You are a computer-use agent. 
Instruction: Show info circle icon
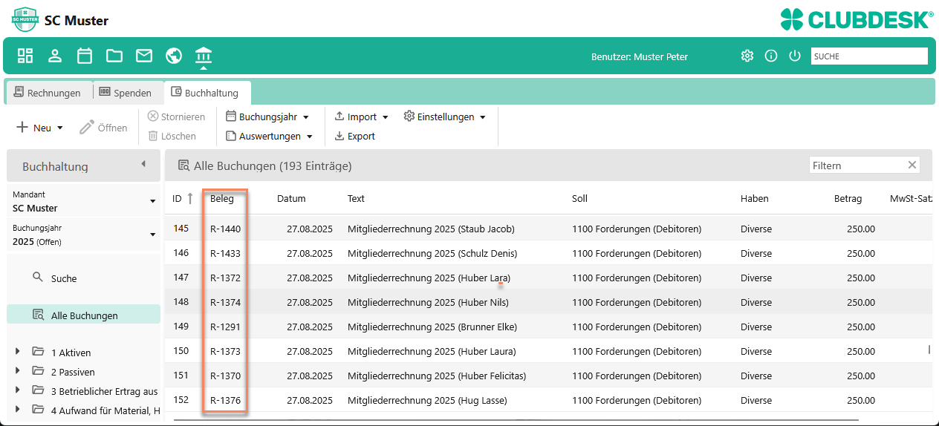click(771, 56)
